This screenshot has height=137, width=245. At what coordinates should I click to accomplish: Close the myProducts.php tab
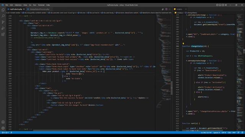(24, 9)
